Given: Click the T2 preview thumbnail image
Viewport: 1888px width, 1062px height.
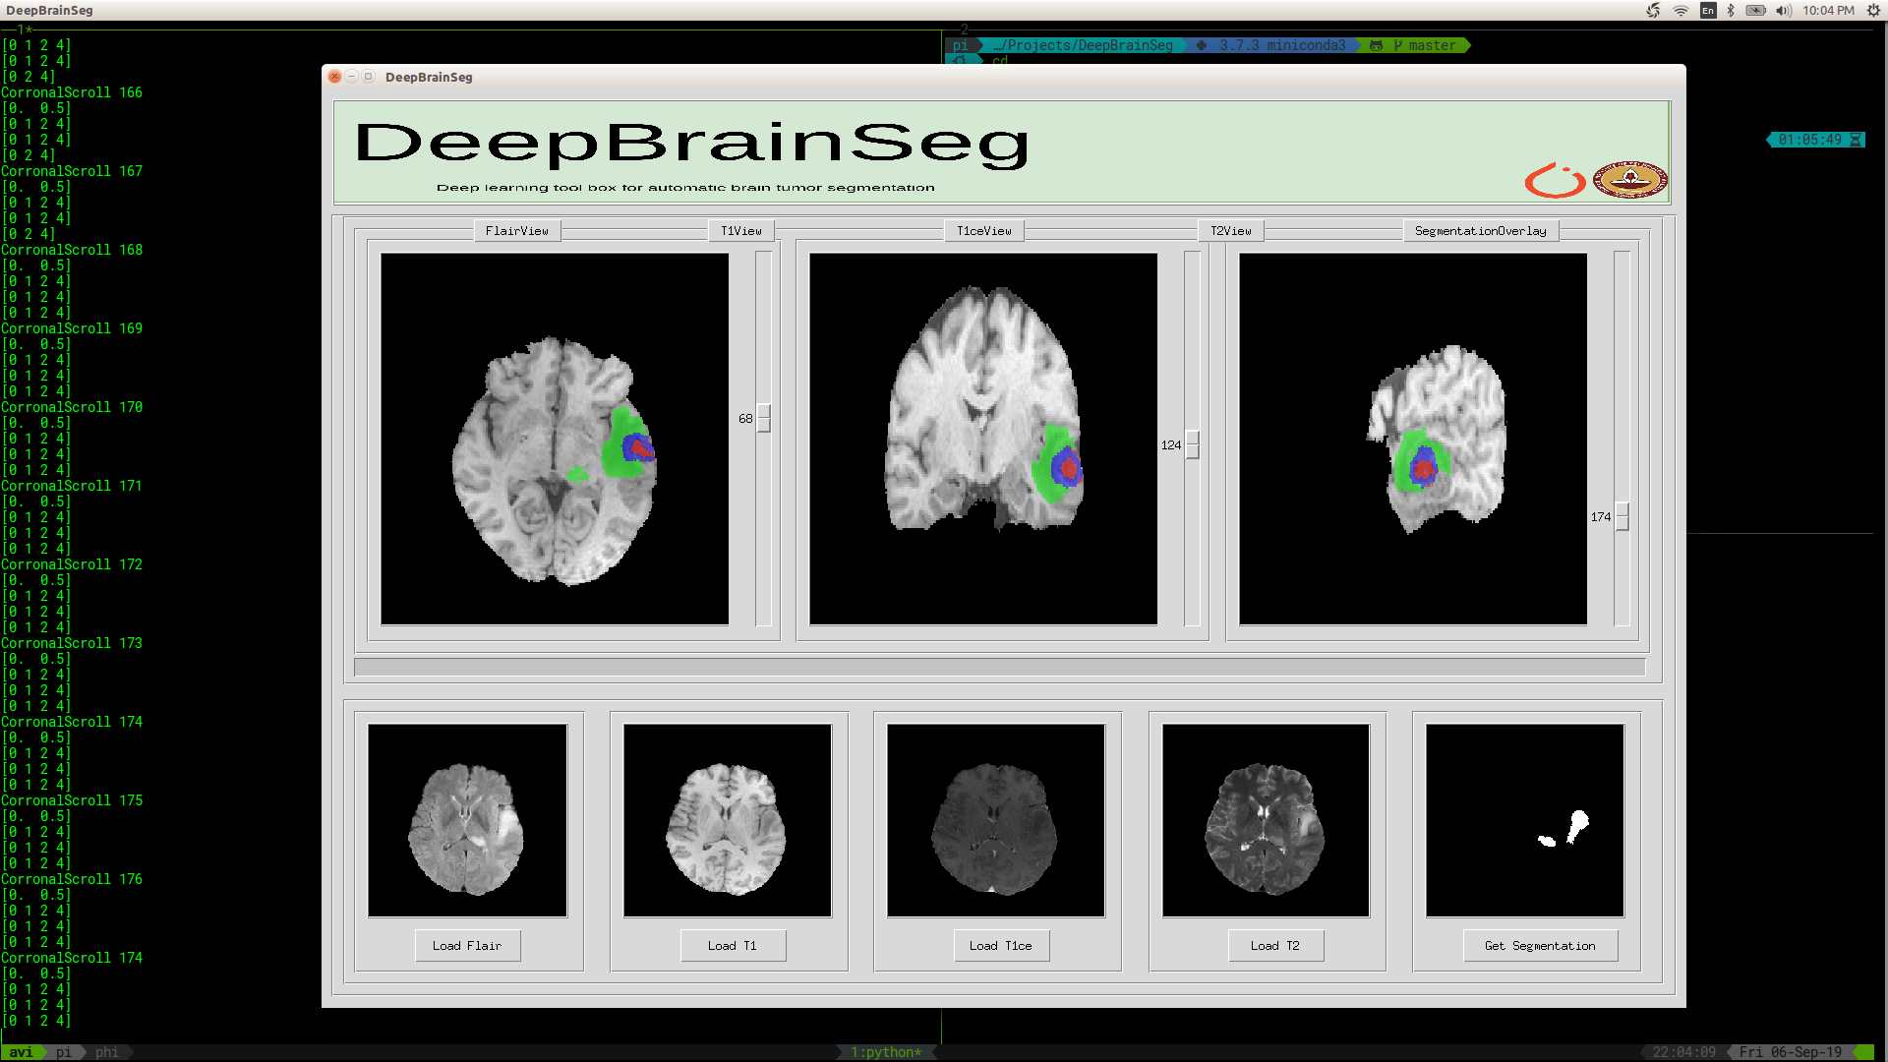Looking at the screenshot, I should (1266, 821).
